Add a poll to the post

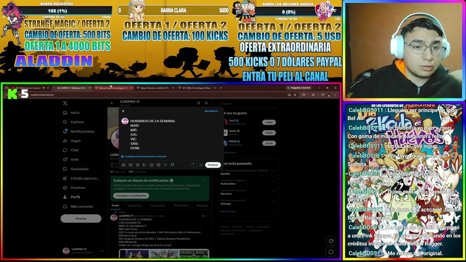click(x=145, y=165)
